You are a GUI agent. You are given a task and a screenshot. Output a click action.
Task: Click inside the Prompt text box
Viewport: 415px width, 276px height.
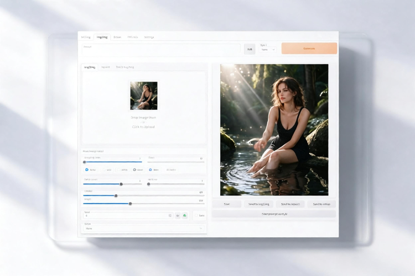coord(161,49)
